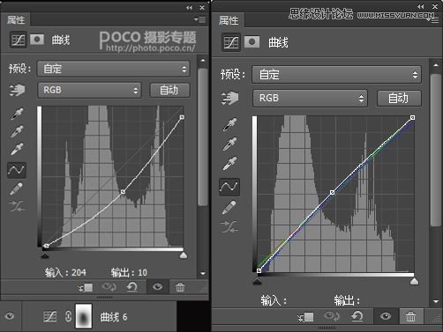Click top-right curve endpoint in left panel
443x332 pixels.
click(x=182, y=117)
